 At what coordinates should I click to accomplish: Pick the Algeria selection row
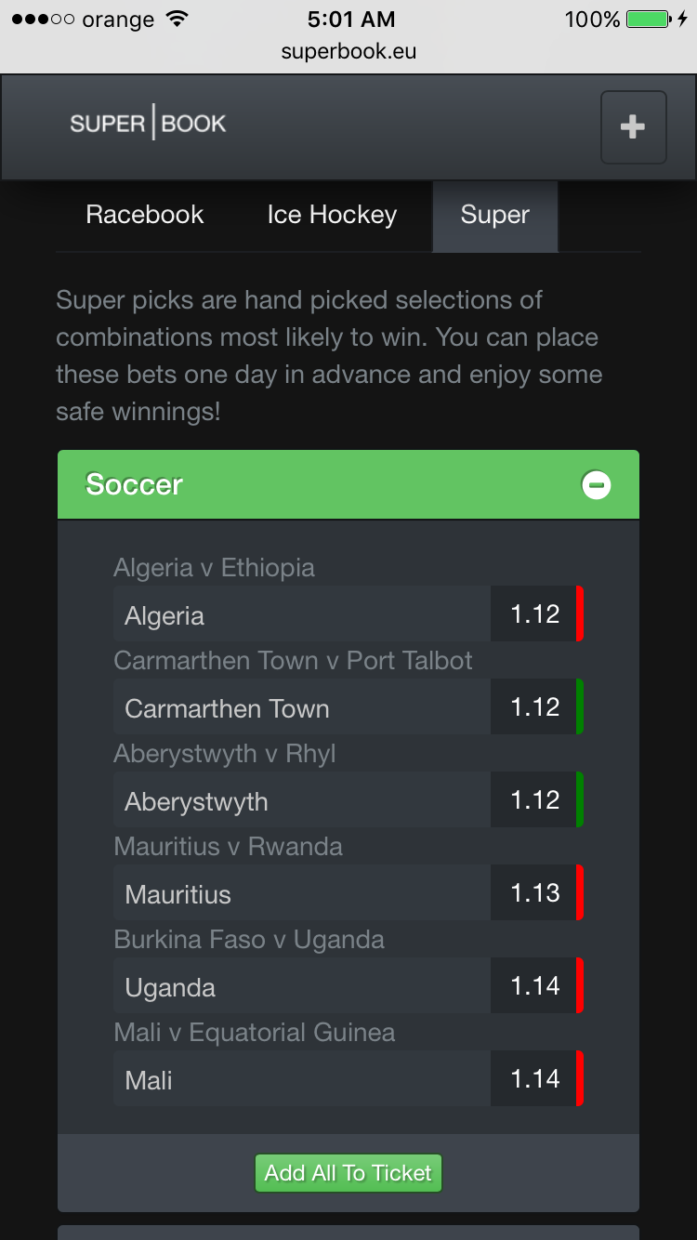[x=302, y=614]
